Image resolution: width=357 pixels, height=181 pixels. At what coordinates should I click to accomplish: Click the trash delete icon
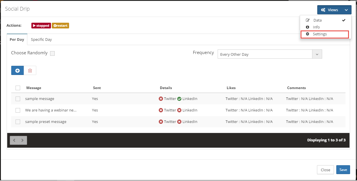pos(30,70)
